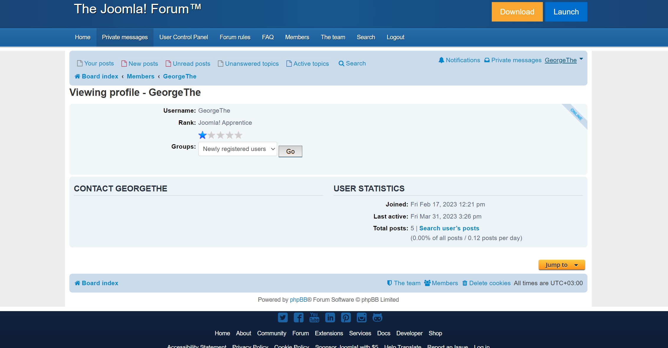The height and width of the screenshot is (348, 668).
Task: Open Private messages in top navigation bar
Action: (x=125, y=37)
